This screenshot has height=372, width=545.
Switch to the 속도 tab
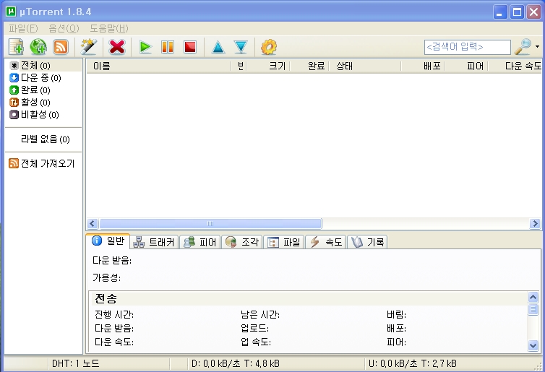click(326, 242)
